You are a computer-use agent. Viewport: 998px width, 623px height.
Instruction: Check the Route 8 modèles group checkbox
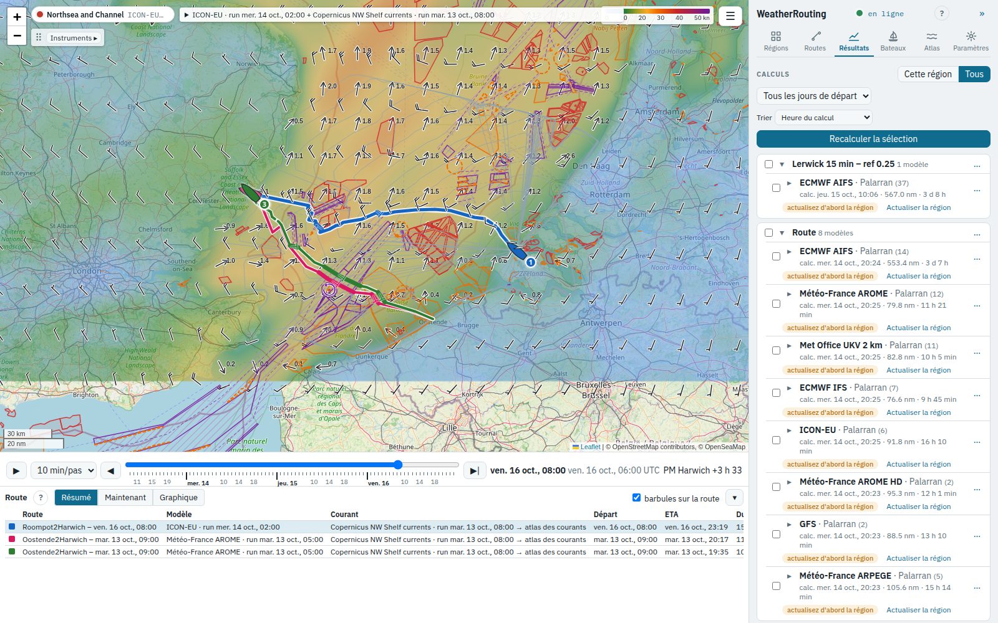point(768,233)
